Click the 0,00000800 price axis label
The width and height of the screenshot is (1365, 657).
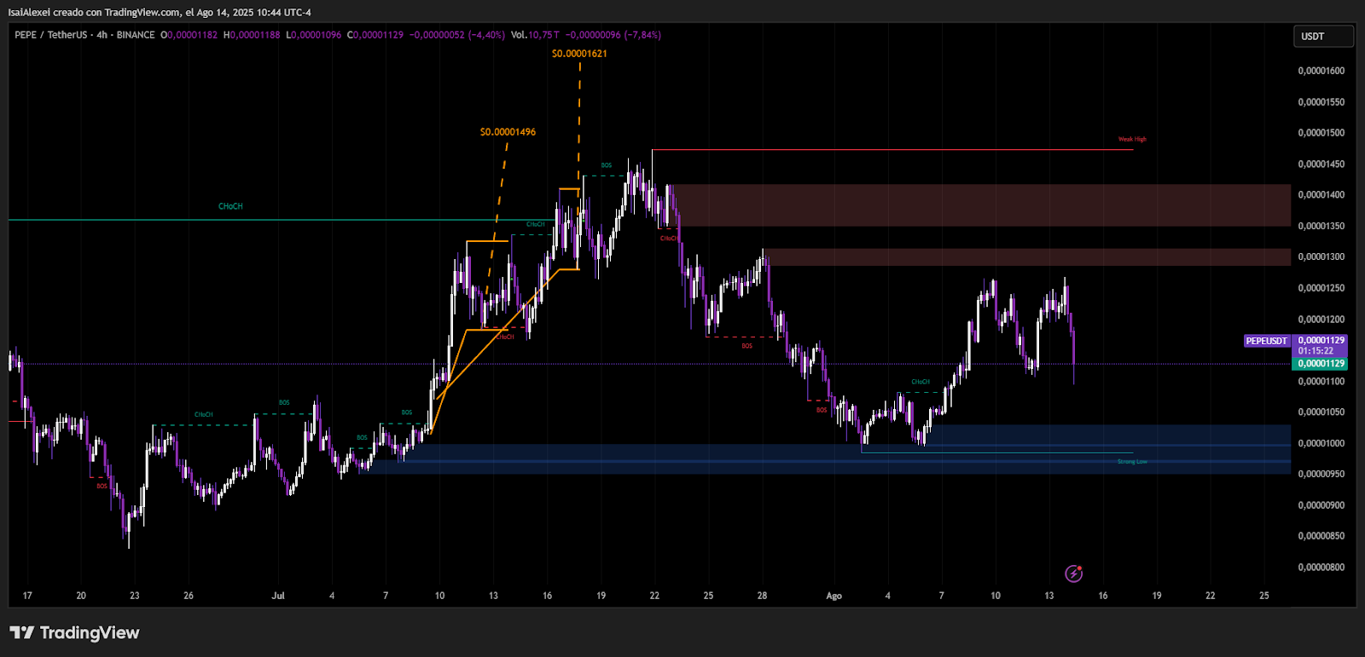click(1321, 568)
